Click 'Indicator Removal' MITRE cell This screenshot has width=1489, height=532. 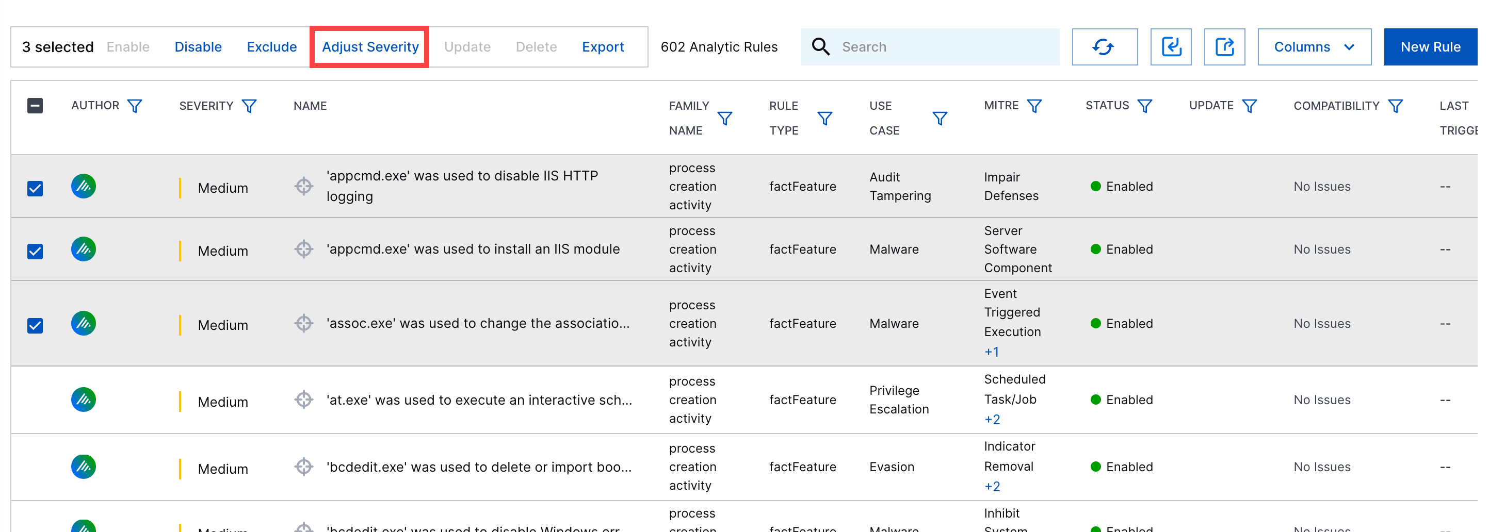(x=1009, y=456)
